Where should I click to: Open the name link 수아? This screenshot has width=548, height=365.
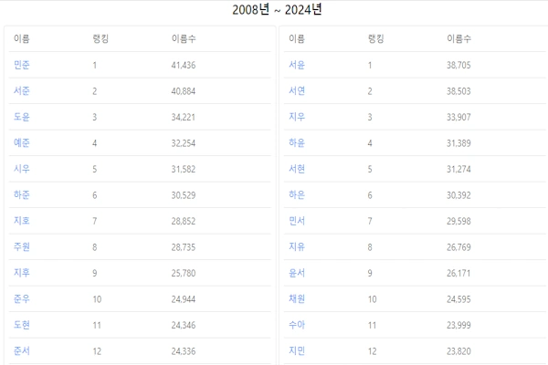click(297, 325)
